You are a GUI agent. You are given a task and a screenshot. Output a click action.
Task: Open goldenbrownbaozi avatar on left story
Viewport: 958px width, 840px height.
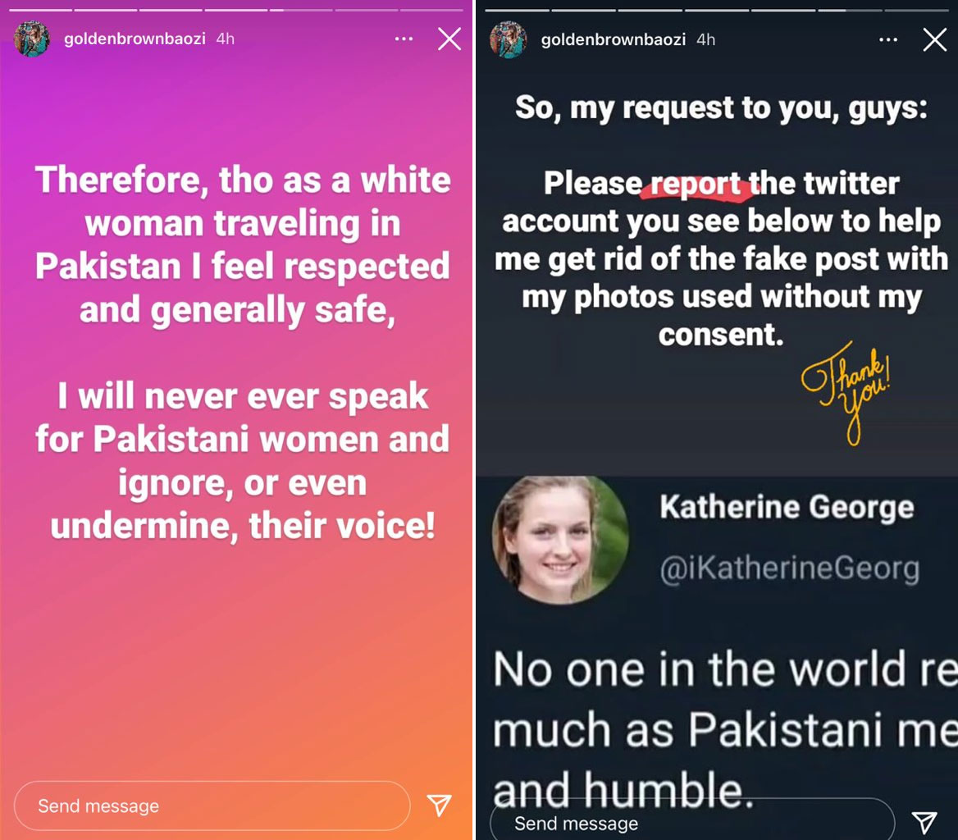pos(32,39)
